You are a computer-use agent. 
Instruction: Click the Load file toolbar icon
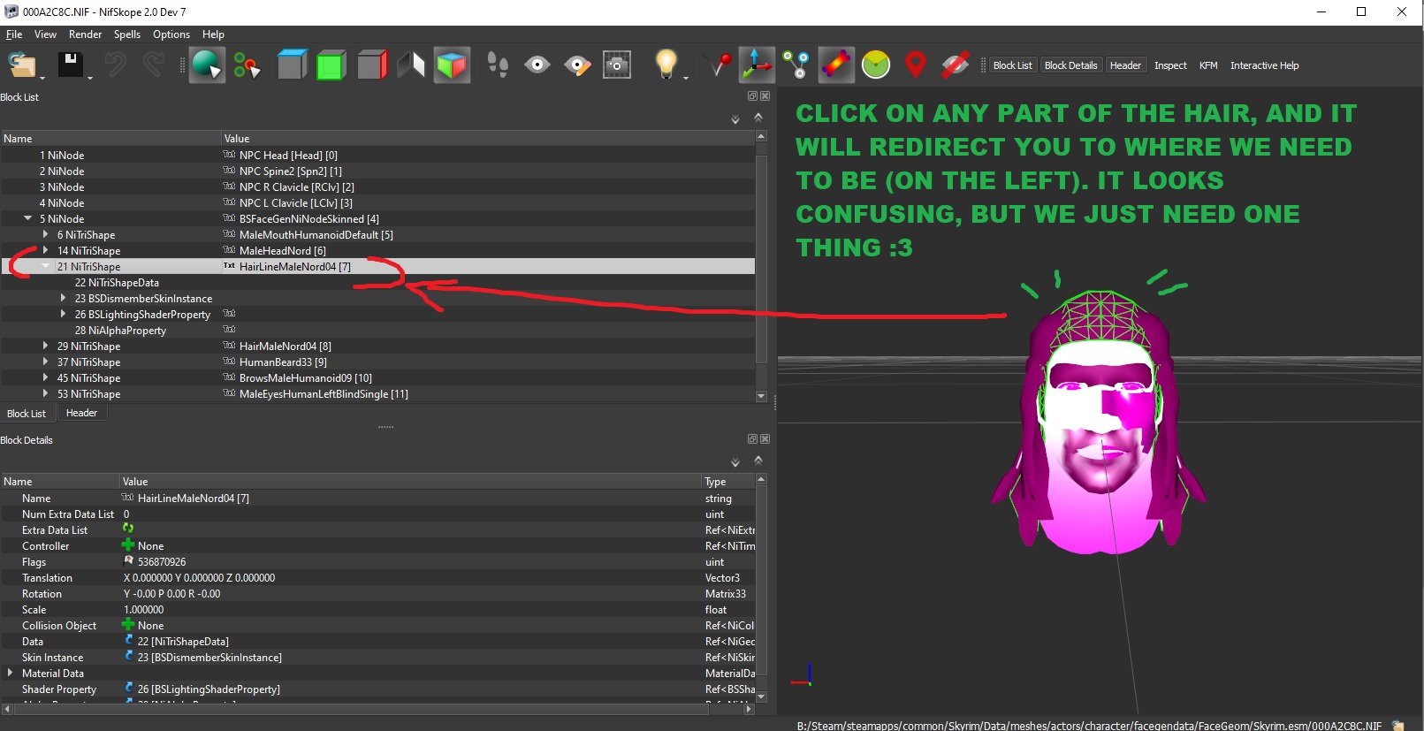coord(21,65)
